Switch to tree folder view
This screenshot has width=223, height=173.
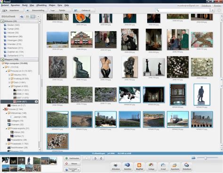click(x=33, y=16)
